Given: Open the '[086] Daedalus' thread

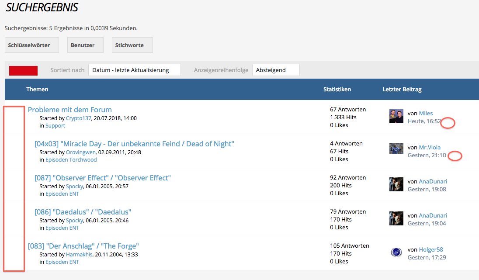Looking at the screenshot, I should pos(83,212).
